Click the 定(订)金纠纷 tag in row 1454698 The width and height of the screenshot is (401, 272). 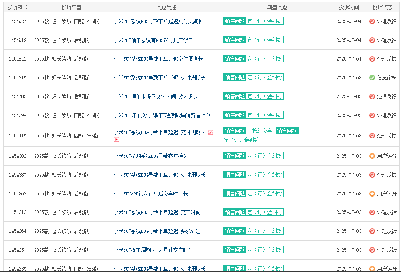tap(265, 115)
